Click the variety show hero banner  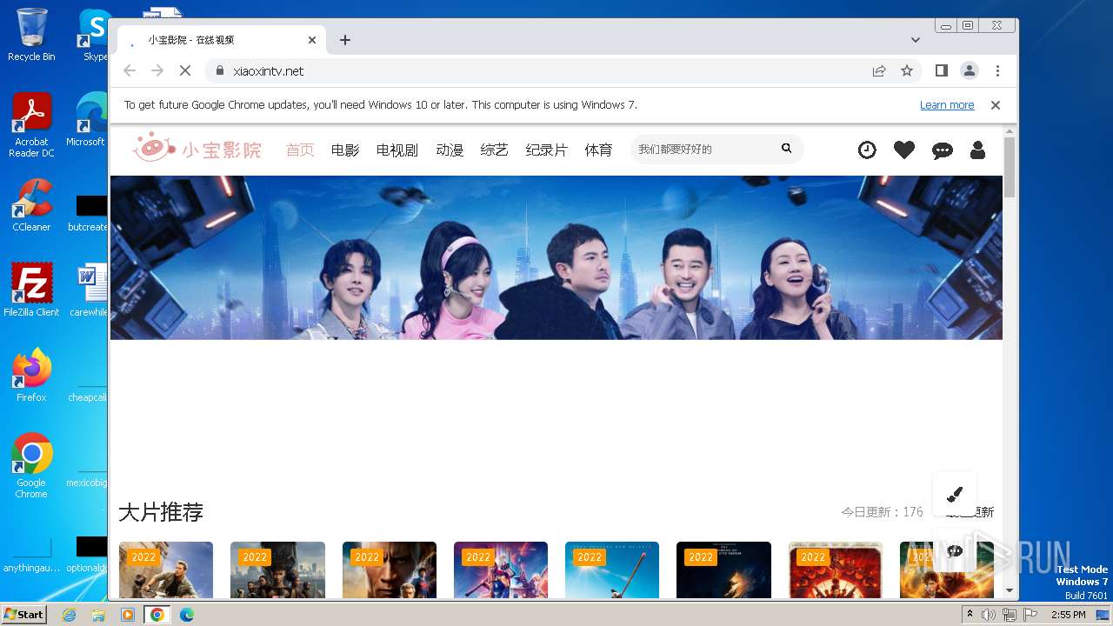click(556, 257)
